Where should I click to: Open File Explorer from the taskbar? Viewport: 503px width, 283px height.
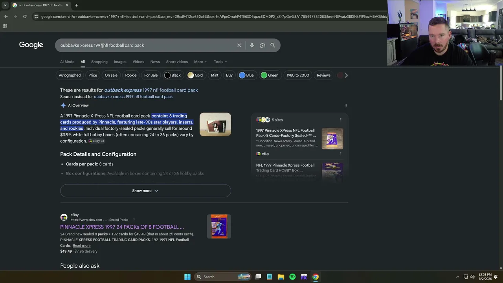coord(281,277)
